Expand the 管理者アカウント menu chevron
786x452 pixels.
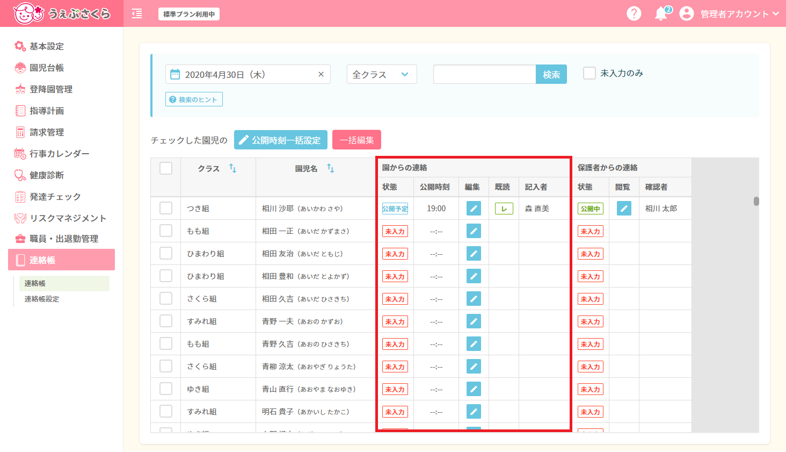pyautogui.click(x=776, y=14)
